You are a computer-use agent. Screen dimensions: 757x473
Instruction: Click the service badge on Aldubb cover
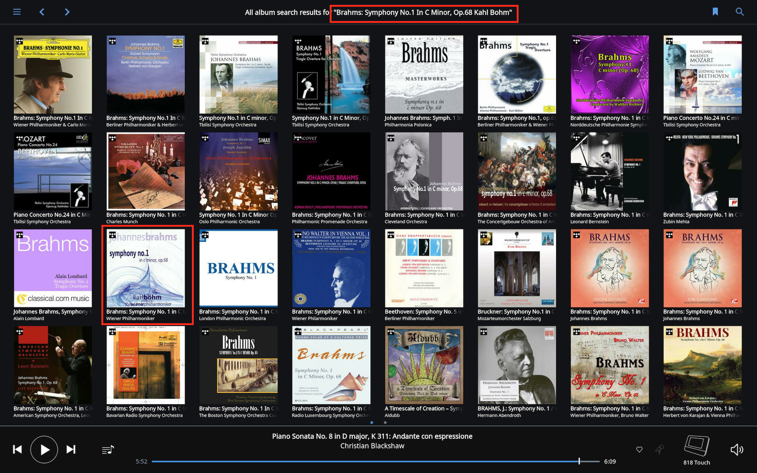(391, 332)
